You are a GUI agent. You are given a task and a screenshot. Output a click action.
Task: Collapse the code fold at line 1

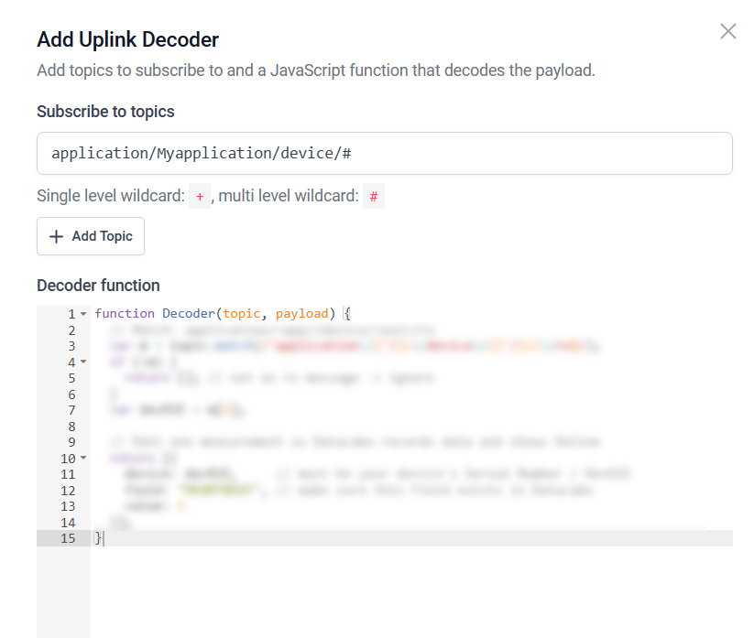coord(83,314)
